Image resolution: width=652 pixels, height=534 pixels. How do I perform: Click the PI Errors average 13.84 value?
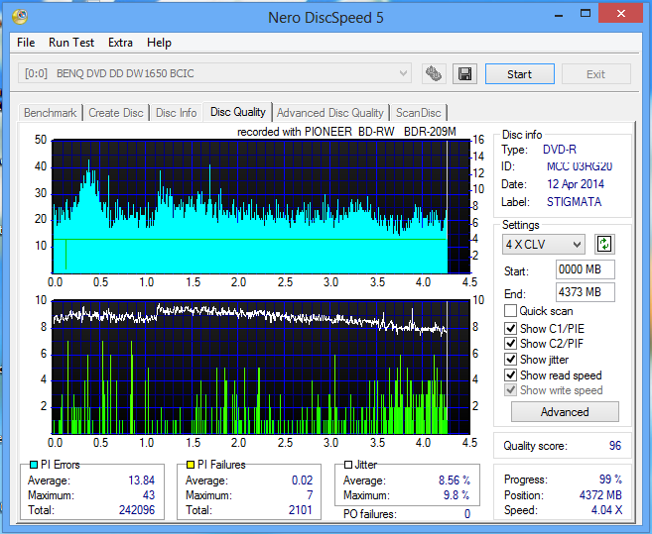pyautogui.click(x=141, y=481)
